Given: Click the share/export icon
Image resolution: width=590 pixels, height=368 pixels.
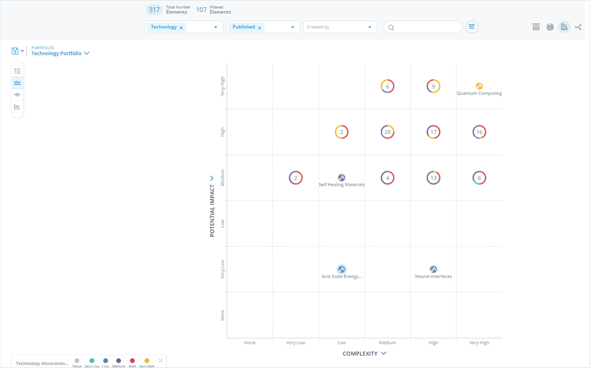Looking at the screenshot, I should [x=579, y=27].
